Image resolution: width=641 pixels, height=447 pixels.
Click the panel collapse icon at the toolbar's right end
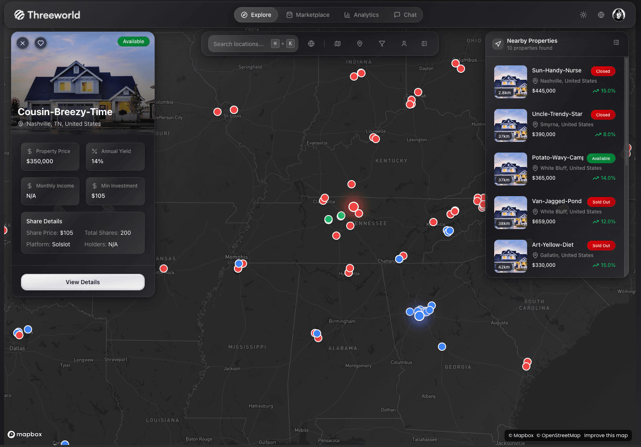pos(424,43)
